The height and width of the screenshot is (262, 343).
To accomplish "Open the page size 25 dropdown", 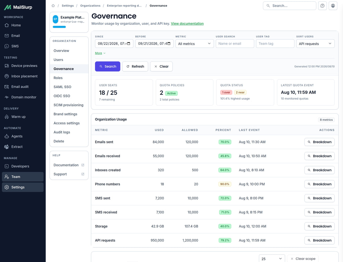I will (x=272, y=259).
